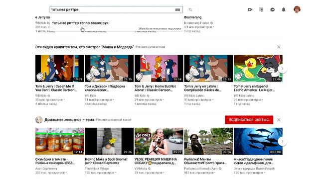The height and width of the screenshot is (179, 319).
Task: Open the Sock Gnome video thumbnail
Action: (109, 141)
